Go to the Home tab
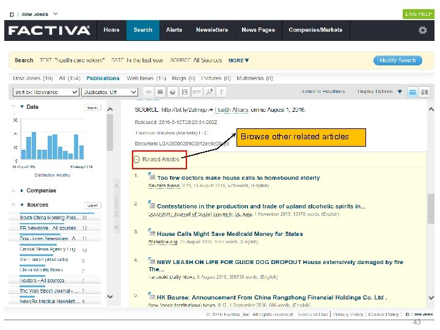The image size is (440, 330). coord(111,30)
